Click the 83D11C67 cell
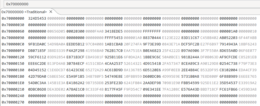This screenshot has height=106, width=260. 190,38
